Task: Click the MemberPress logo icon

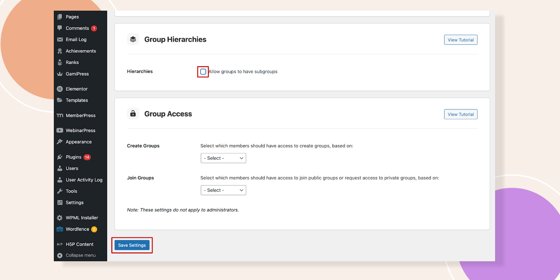Action: pos(60,115)
